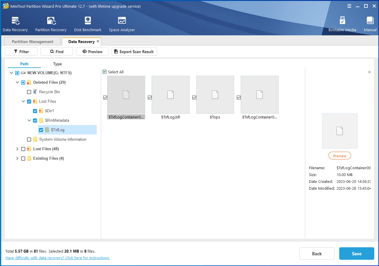Click the preview pane file thumbnail
Image resolution: width=379 pixels, height=266 pixels.
tap(340, 131)
